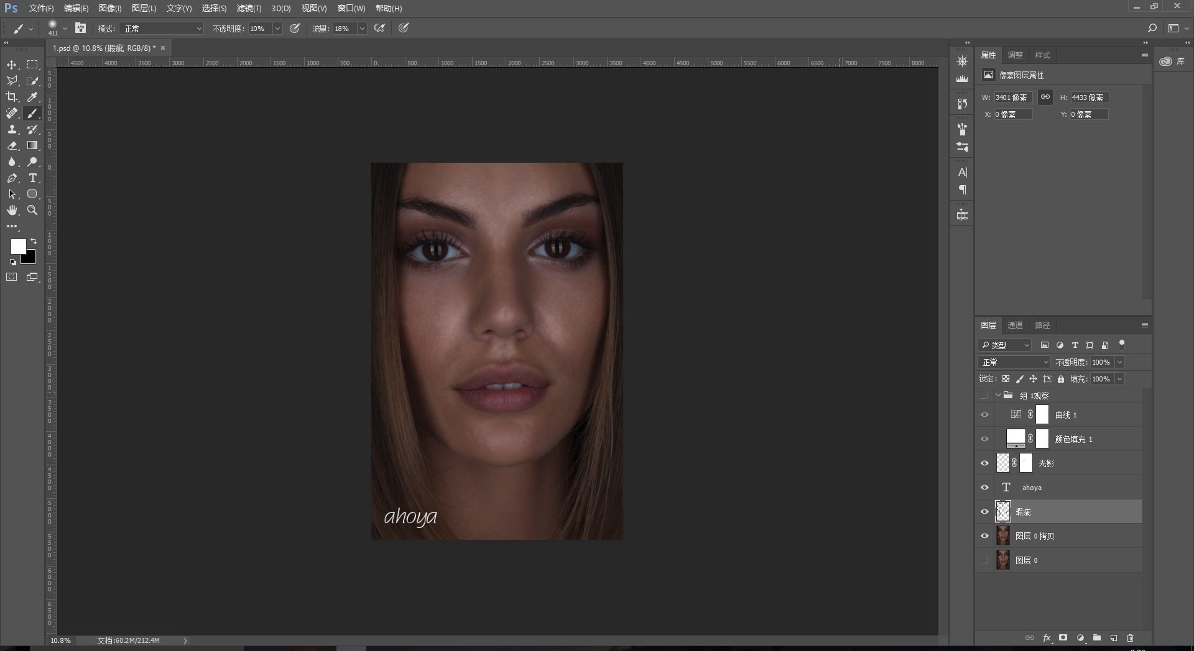Select the Zoom tool

[32, 210]
